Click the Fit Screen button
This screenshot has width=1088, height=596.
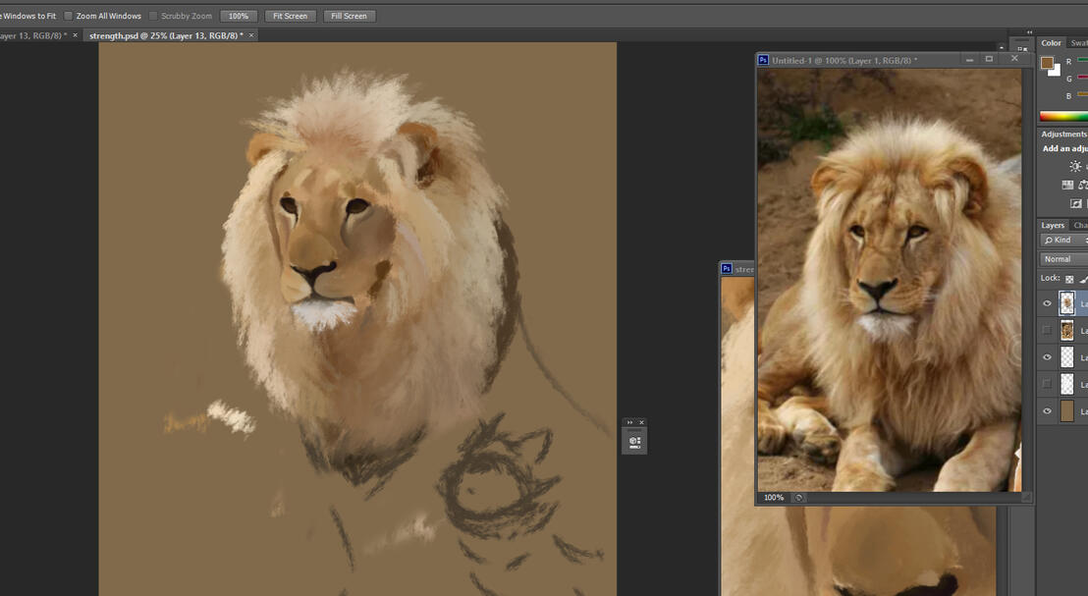point(290,16)
